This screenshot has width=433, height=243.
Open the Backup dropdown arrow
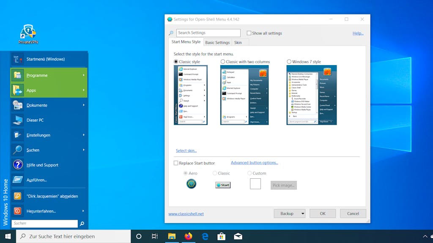(x=303, y=213)
